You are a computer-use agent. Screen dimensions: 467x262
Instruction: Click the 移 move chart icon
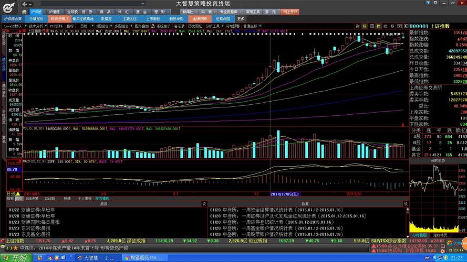[x=392, y=26]
